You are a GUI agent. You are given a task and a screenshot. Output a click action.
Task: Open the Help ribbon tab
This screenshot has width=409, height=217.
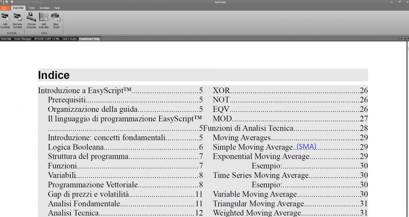57,8
